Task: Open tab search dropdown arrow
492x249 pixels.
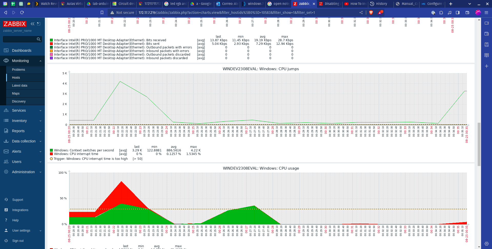Action: (469, 4)
